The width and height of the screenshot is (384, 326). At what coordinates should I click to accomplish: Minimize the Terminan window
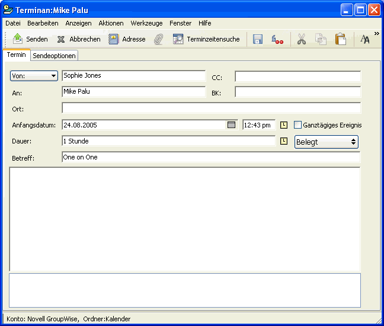coord(347,10)
